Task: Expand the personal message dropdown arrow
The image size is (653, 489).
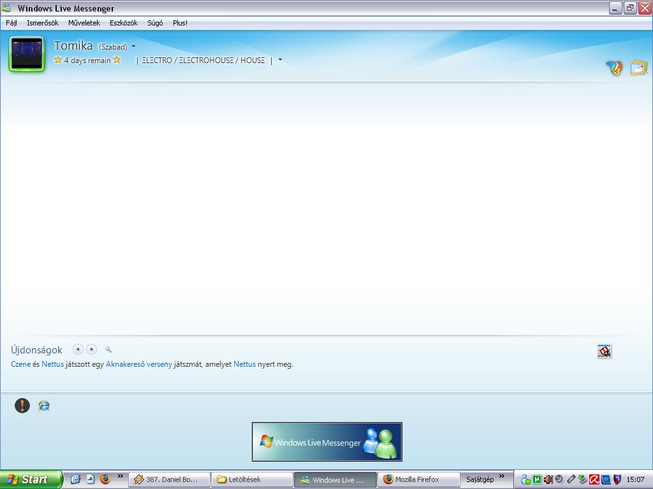Action: click(281, 60)
